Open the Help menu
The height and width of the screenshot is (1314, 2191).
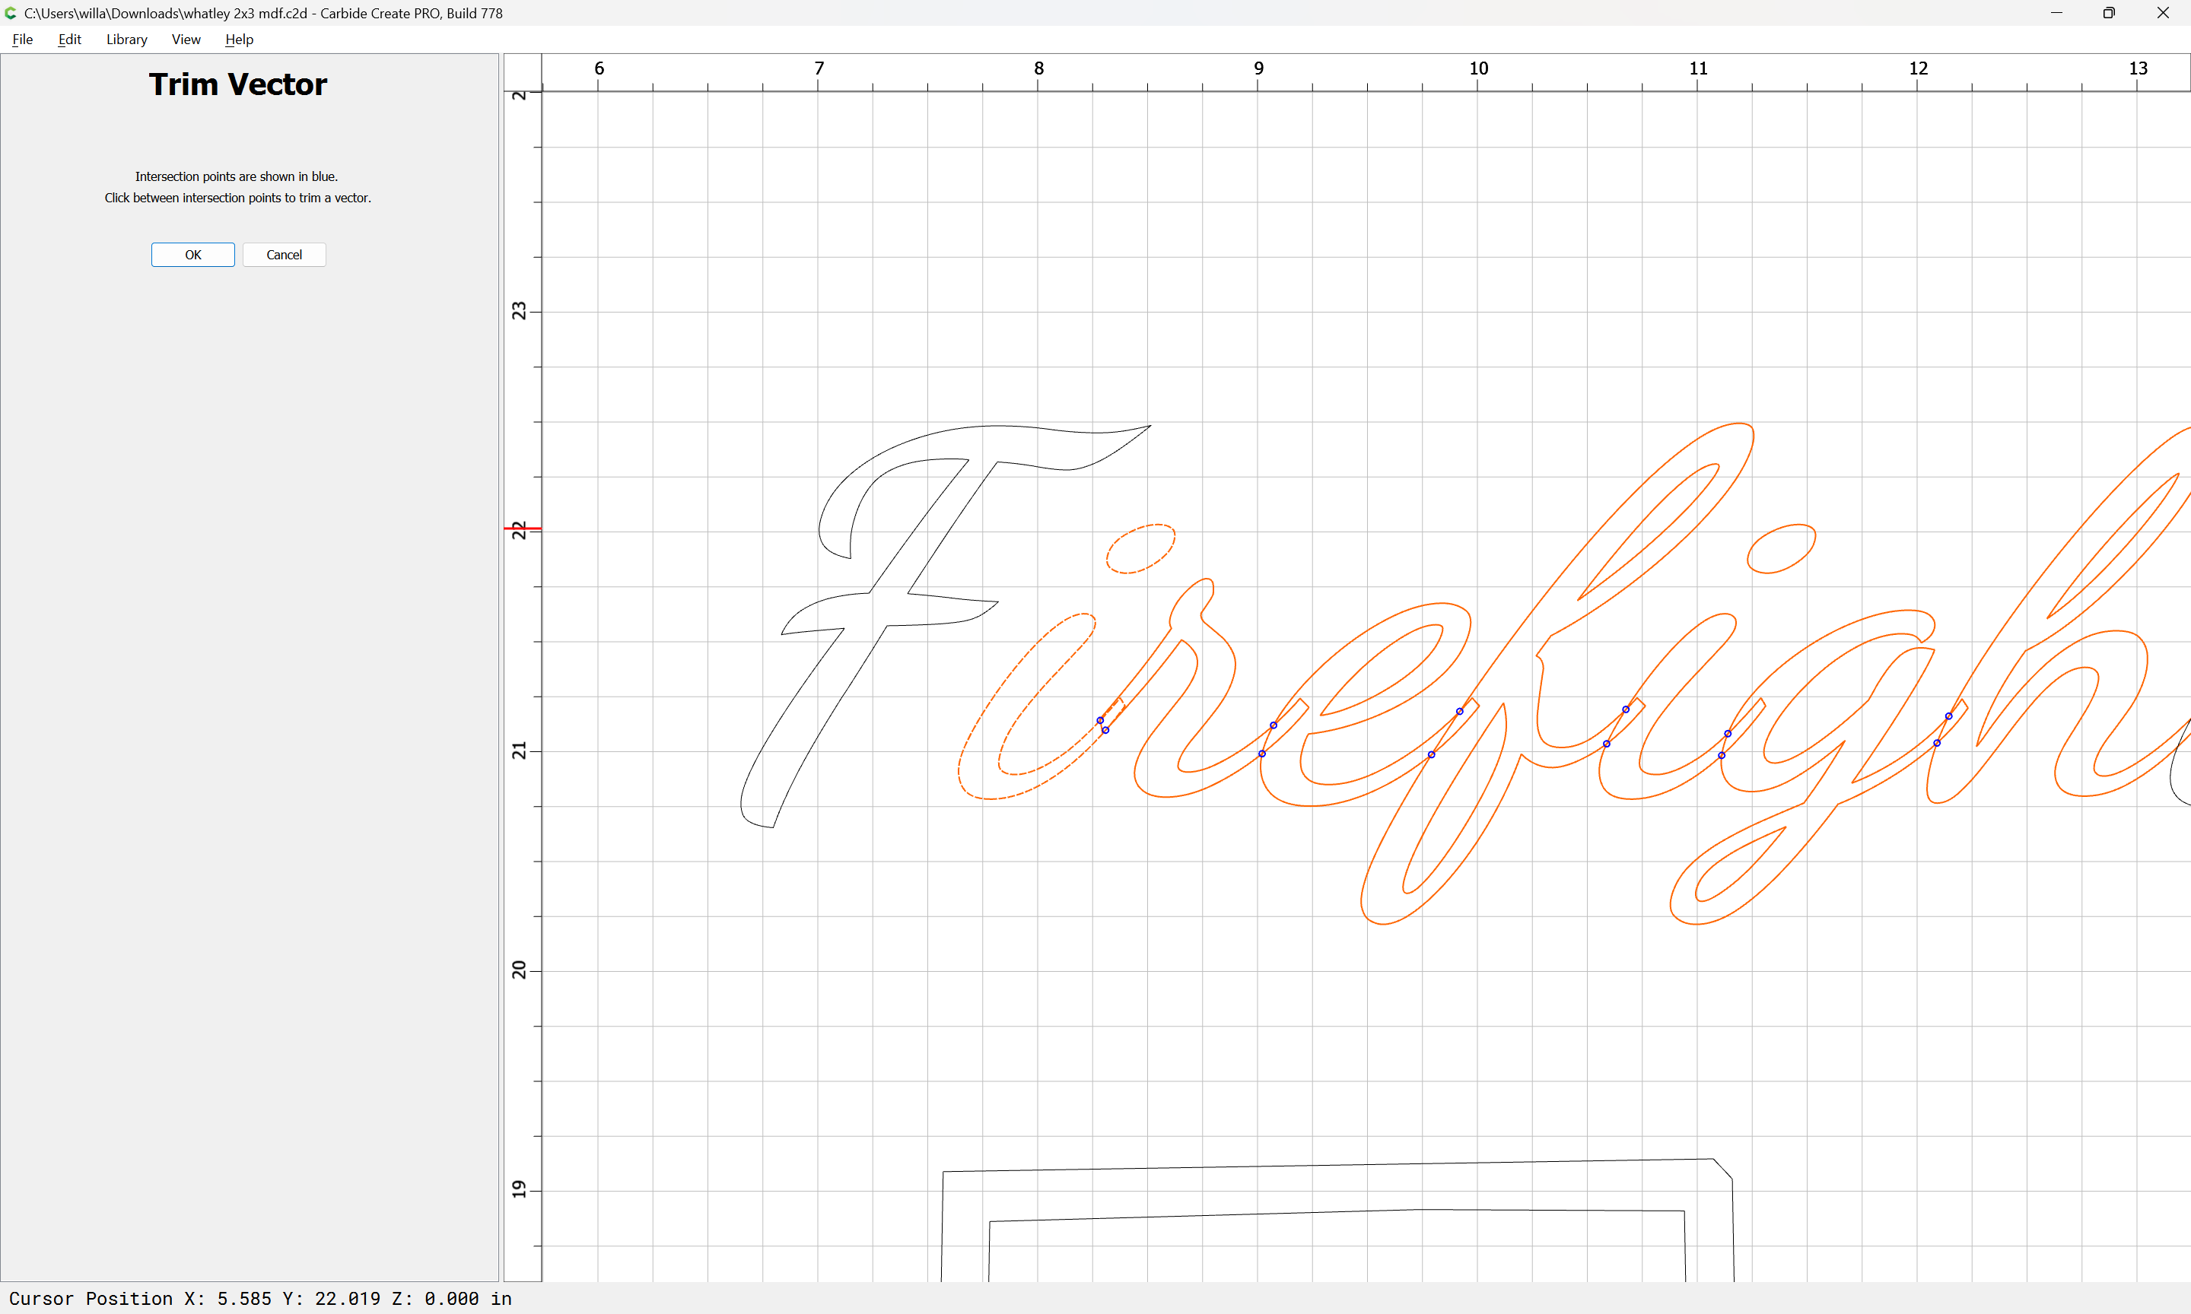pos(239,40)
